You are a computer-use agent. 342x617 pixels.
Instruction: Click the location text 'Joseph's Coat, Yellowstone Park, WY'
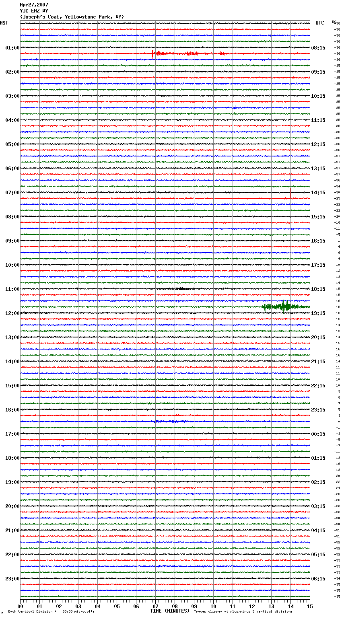(x=72, y=17)
